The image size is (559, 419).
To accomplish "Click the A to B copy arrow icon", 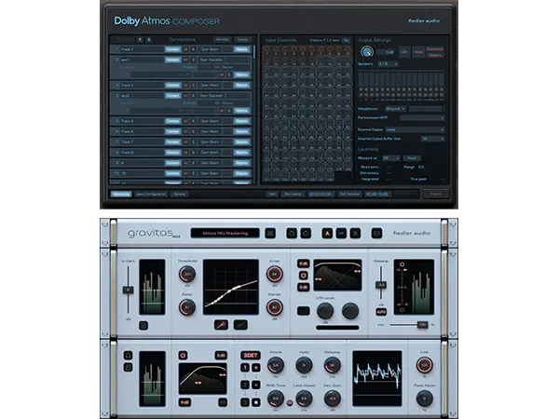I will [341, 234].
